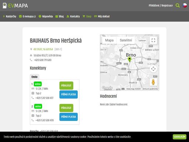Viewport: 189px width, 142px height.
Task: Click the card icon beside Můj doklad
Action: tap(96, 16)
